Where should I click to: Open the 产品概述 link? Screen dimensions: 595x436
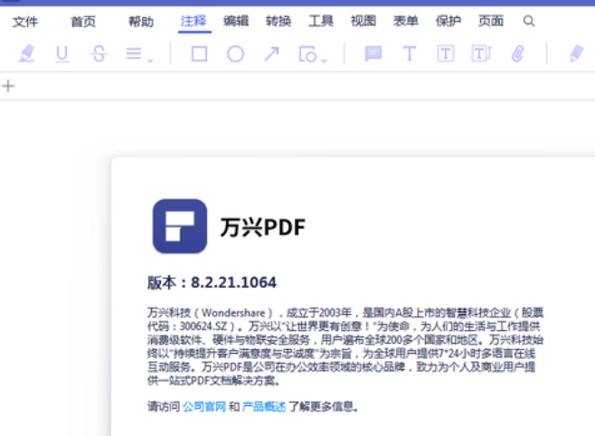coord(264,407)
